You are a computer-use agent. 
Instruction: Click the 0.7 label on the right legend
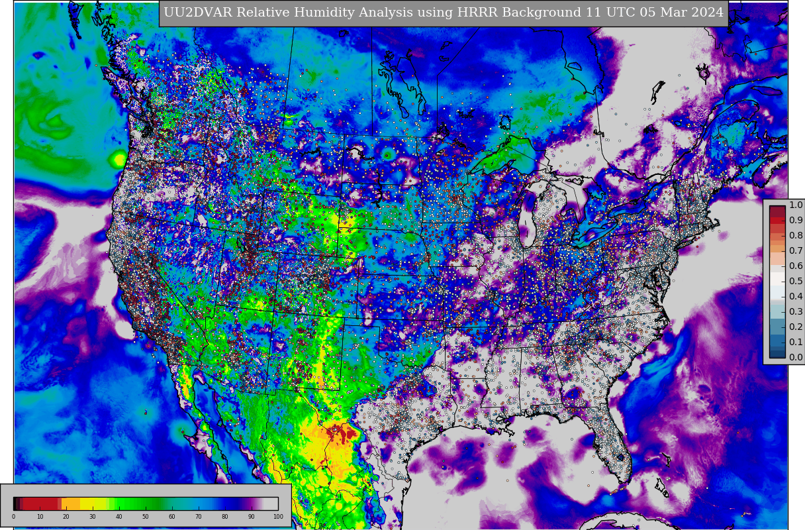(796, 251)
